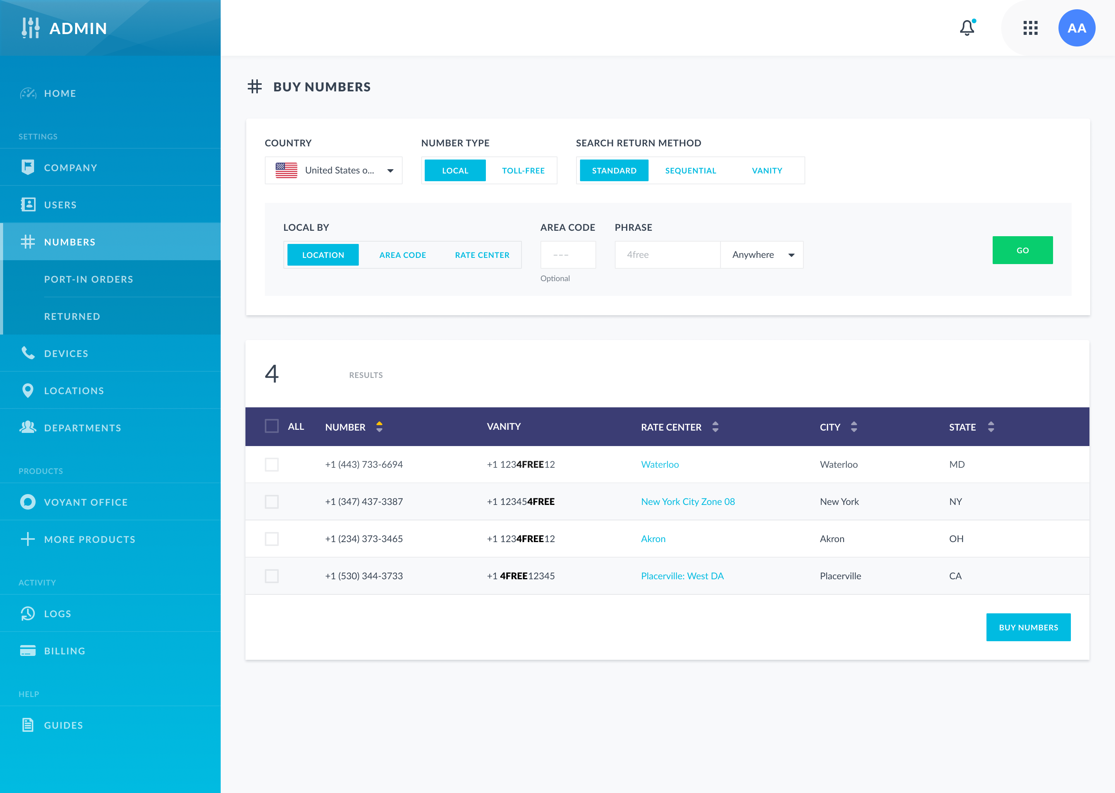Tick the checkbox for +1 (530) 344-3733
This screenshot has height=793, width=1115.
click(271, 576)
